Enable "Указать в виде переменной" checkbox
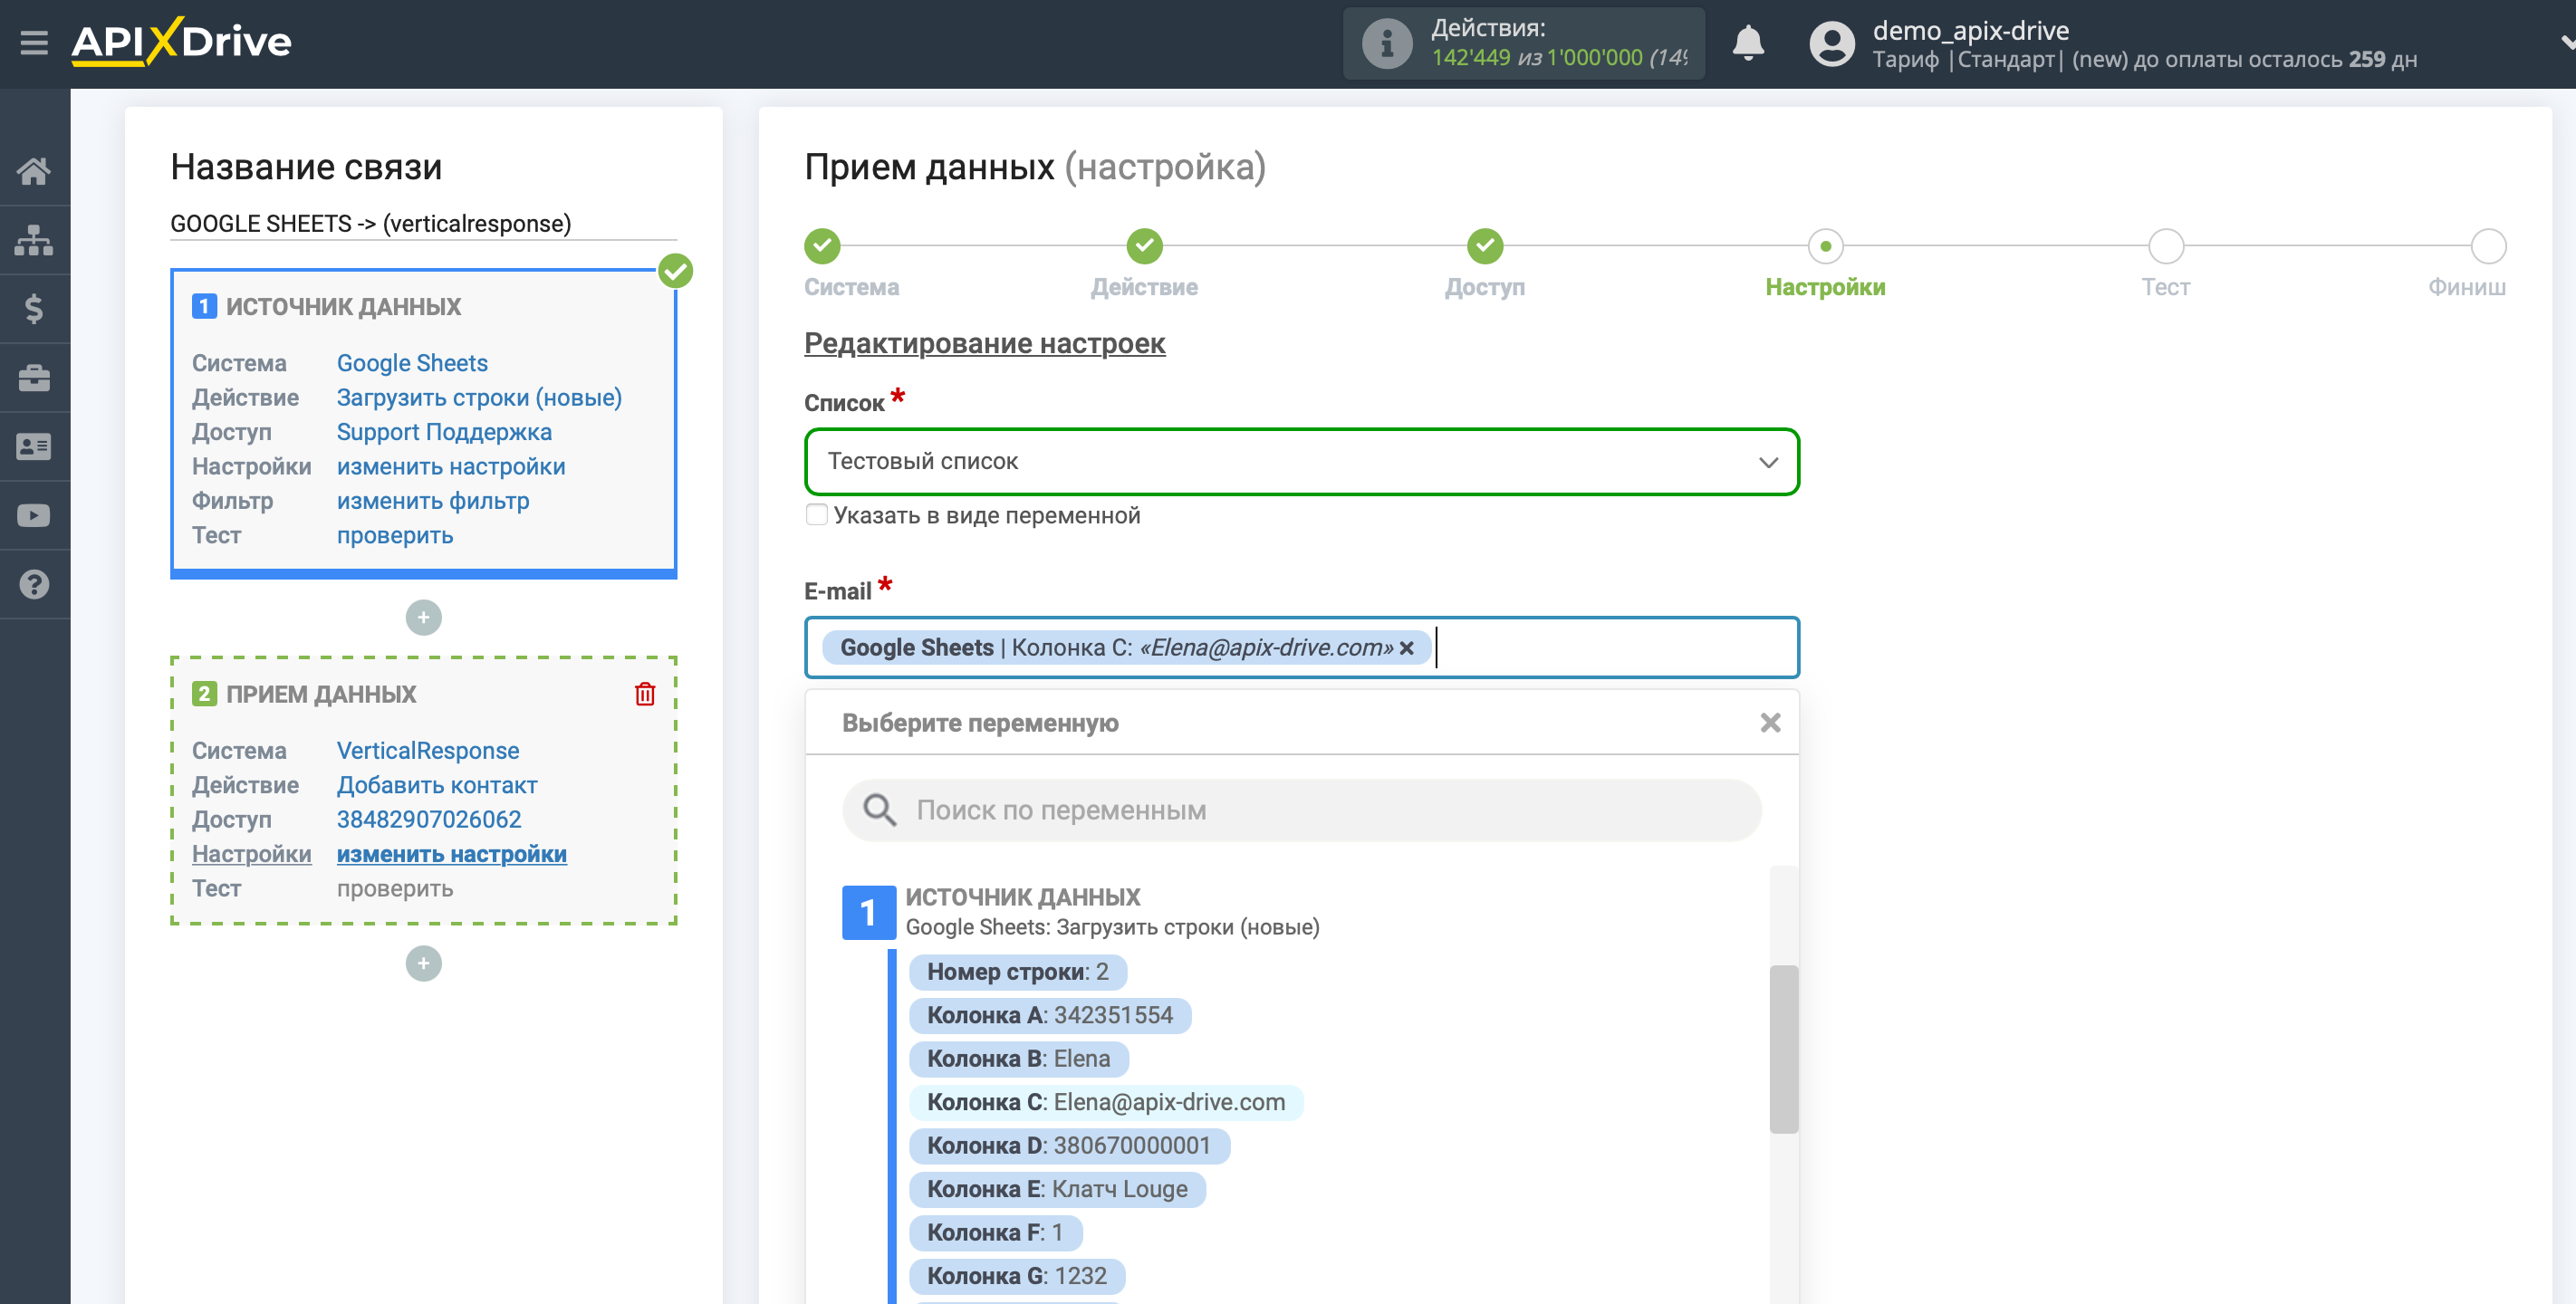The height and width of the screenshot is (1304, 2576). coord(817,515)
